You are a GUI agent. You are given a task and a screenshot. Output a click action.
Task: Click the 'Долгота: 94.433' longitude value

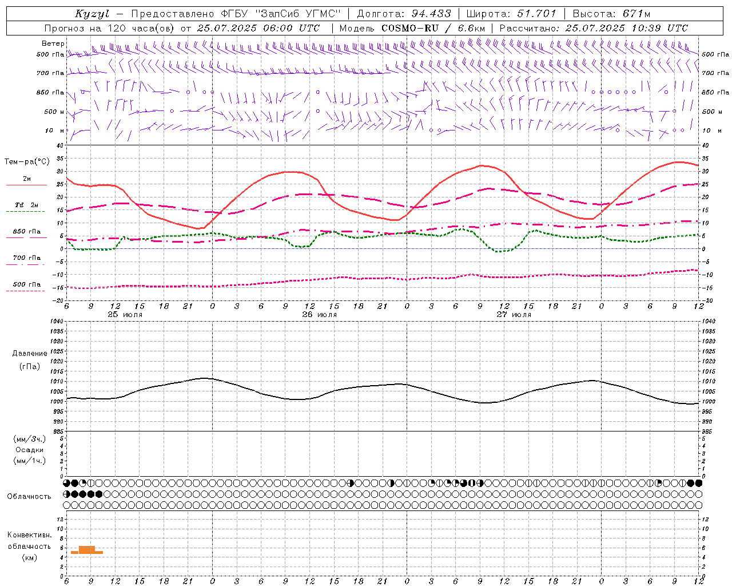404,14
